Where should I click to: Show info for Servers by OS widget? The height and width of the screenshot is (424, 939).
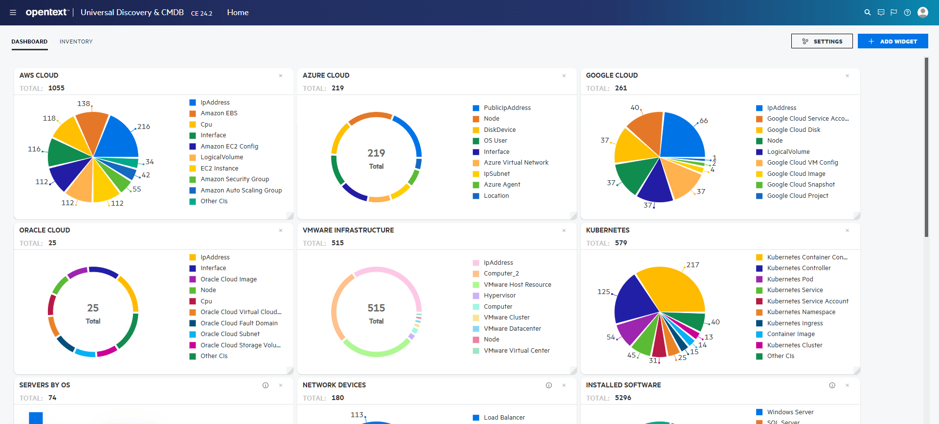pos(266,385)
